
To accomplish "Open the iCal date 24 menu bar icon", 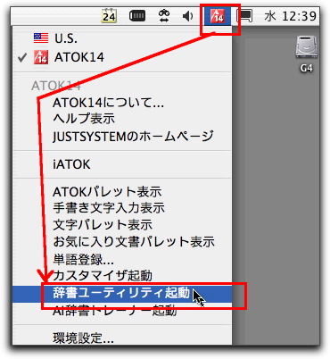I will (x=109, y=16).
